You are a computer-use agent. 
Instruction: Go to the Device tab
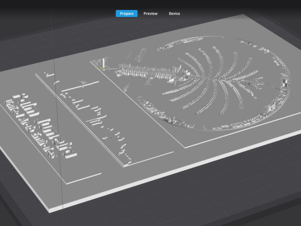point(174,14)
